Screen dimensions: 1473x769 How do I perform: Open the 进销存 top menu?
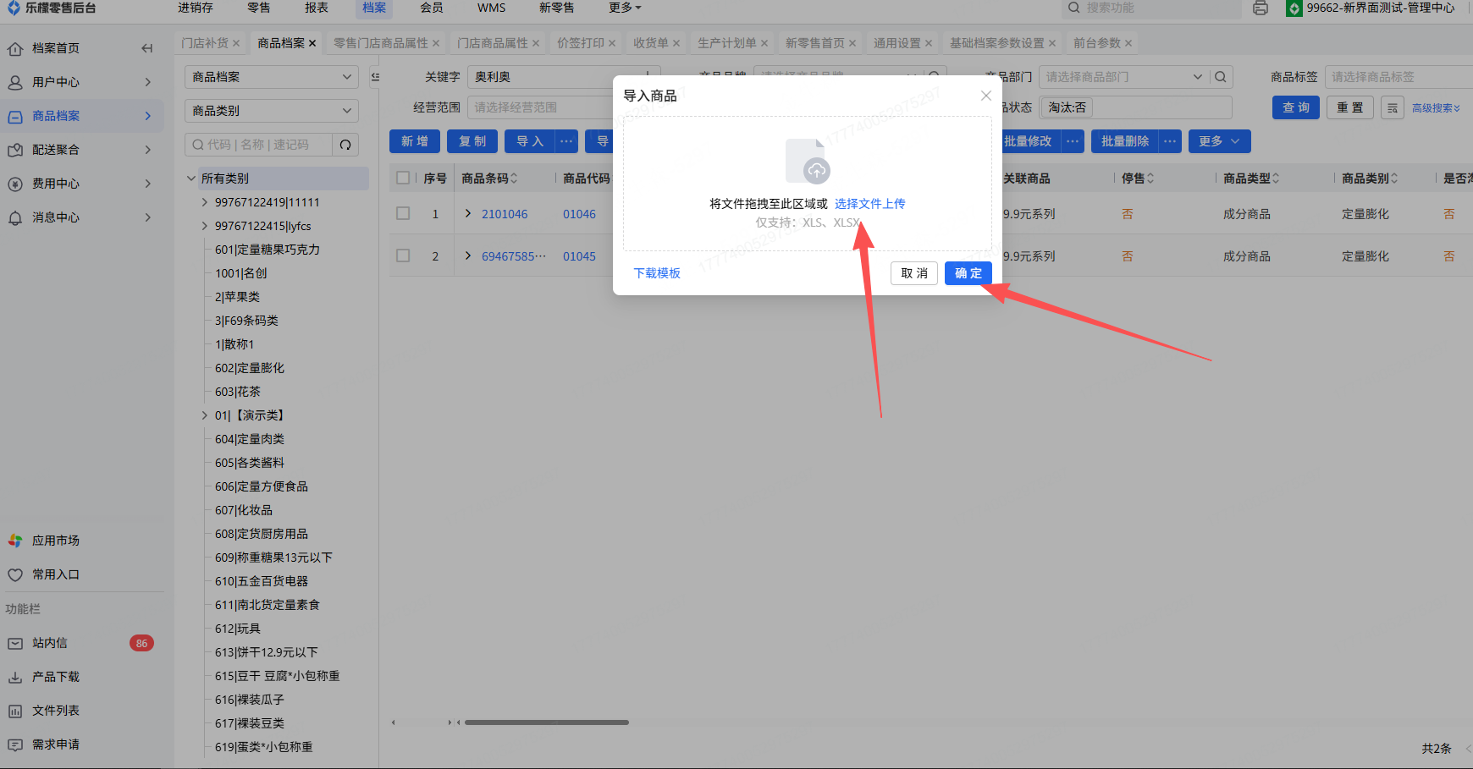tap(196, 8)
